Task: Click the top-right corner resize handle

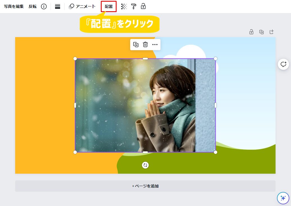Action: (215, 59)
